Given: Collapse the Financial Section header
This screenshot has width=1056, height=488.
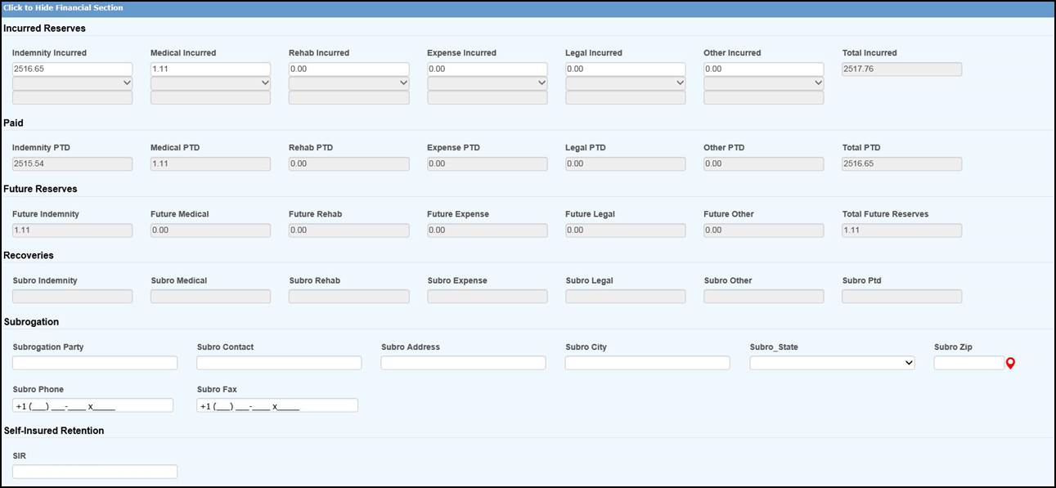Looking at the screenshot, I should click(64, 8).
